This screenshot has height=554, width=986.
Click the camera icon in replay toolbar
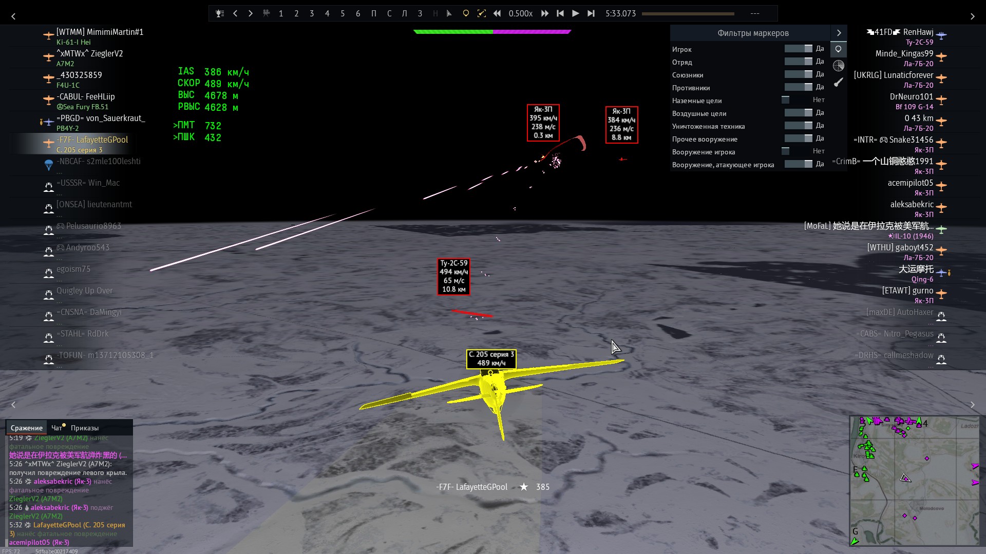click(266, 13)
